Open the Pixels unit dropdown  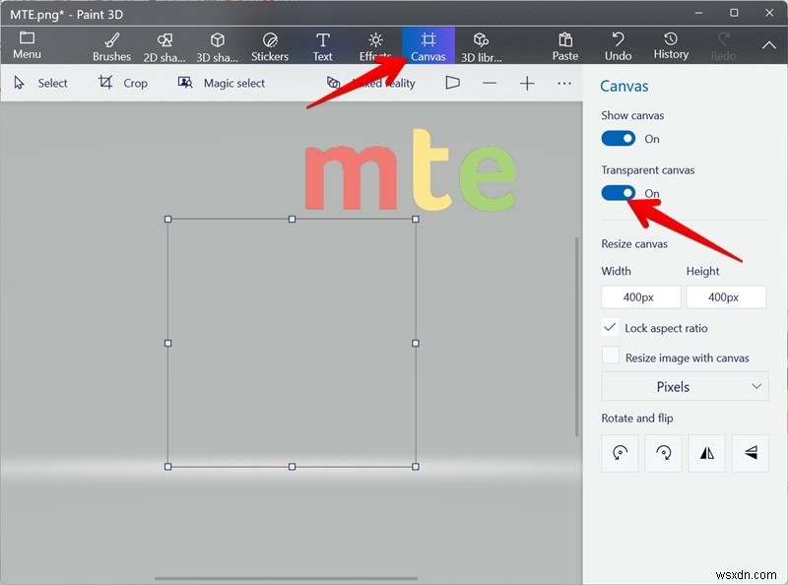click(x=684, y=386)
